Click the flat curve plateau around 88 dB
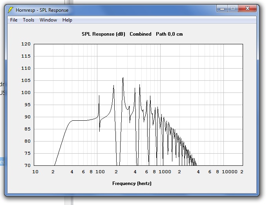Viewport: 267px width, 205px height. click(x=80, y=120)
